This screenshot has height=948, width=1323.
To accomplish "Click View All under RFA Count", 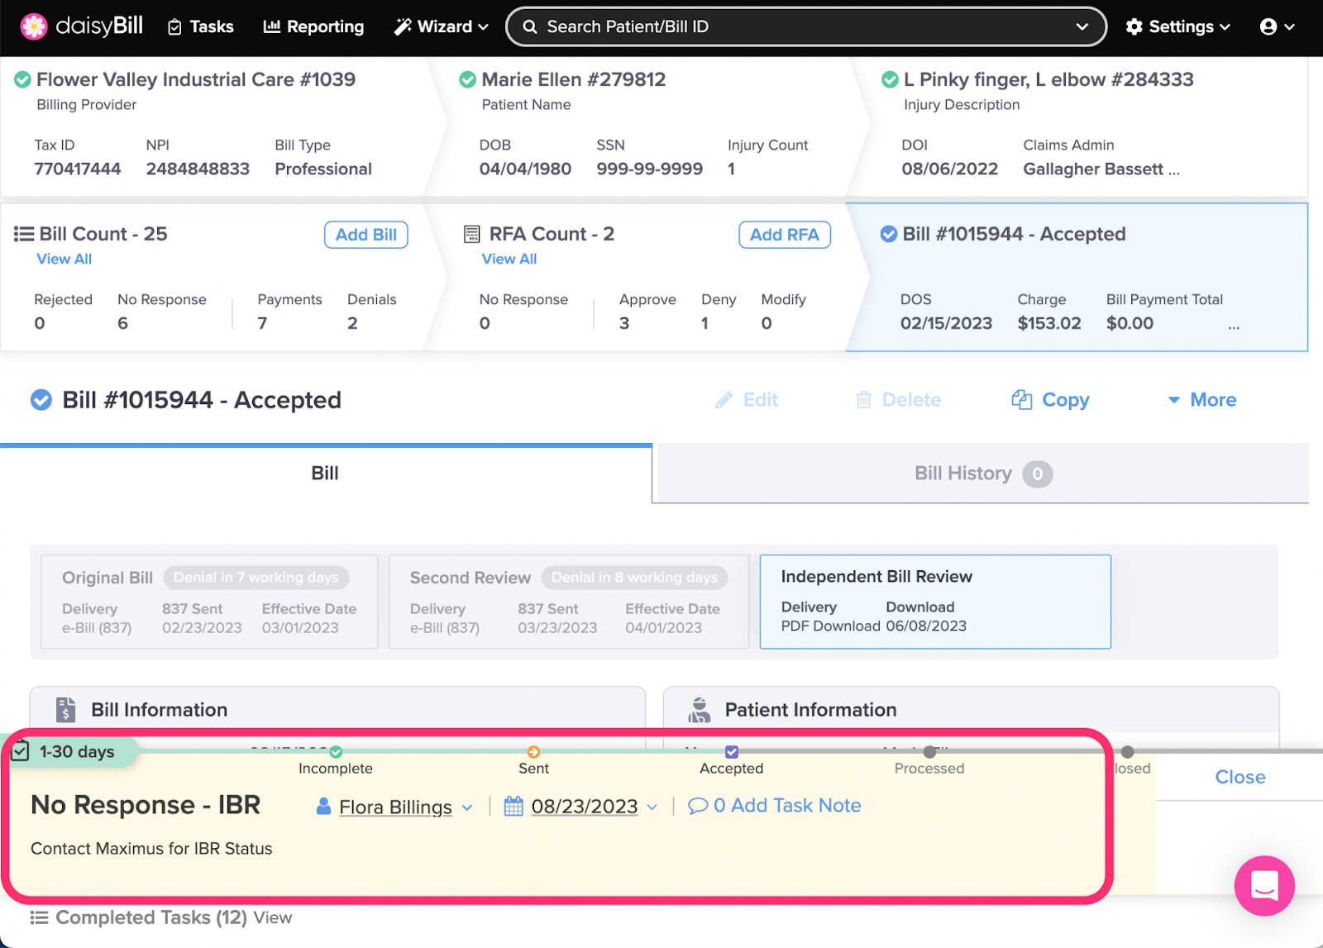I will tap(509, 259).
